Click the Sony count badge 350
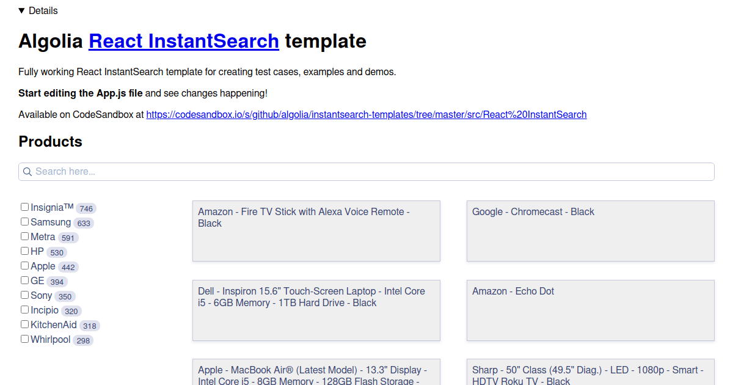The width and height of the screenshot is (733, 385). coord(65,296)
